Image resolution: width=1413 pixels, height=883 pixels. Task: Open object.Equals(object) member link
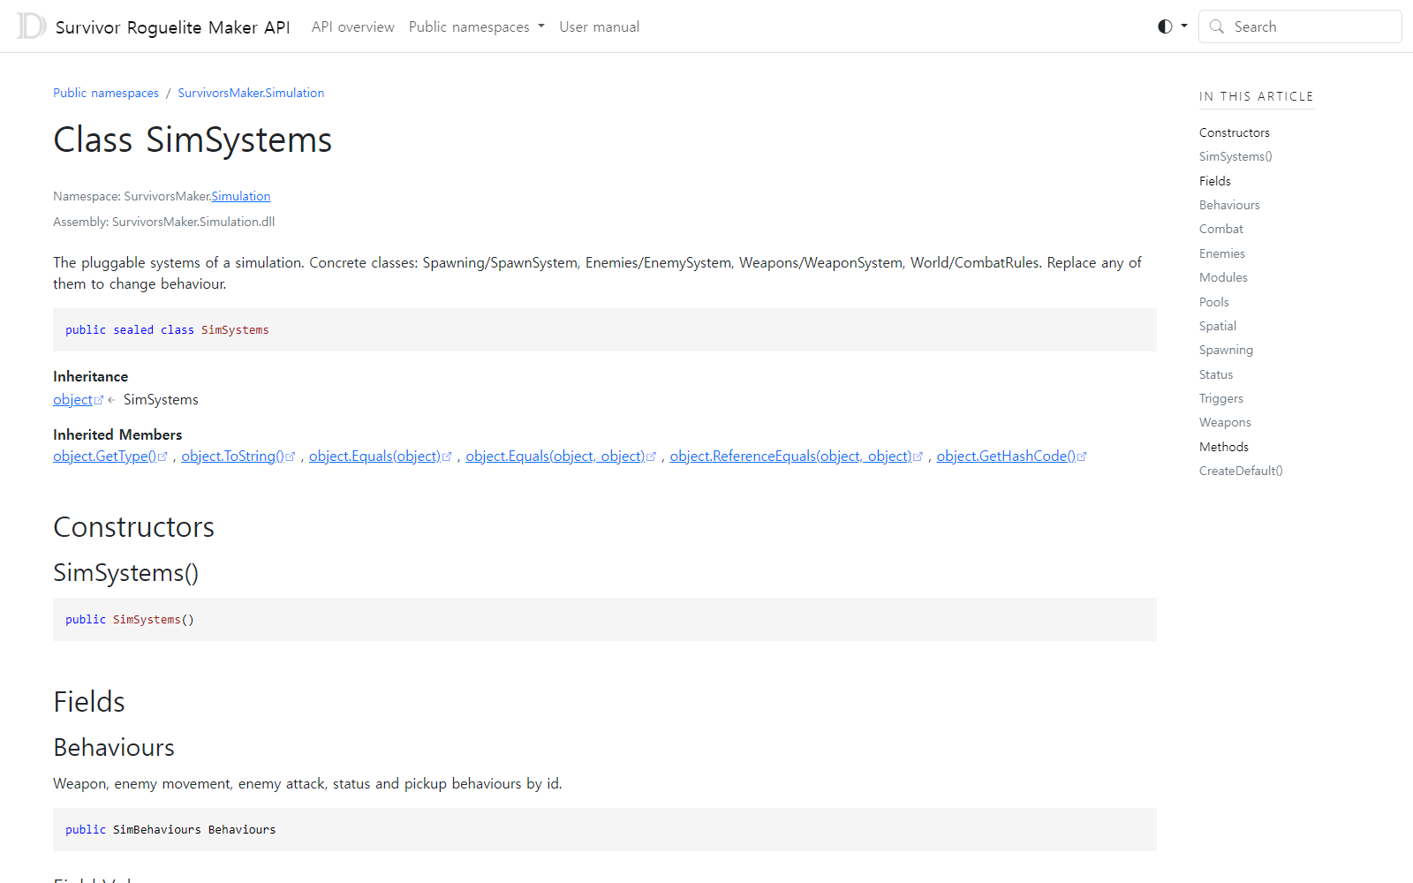(374, 456)
